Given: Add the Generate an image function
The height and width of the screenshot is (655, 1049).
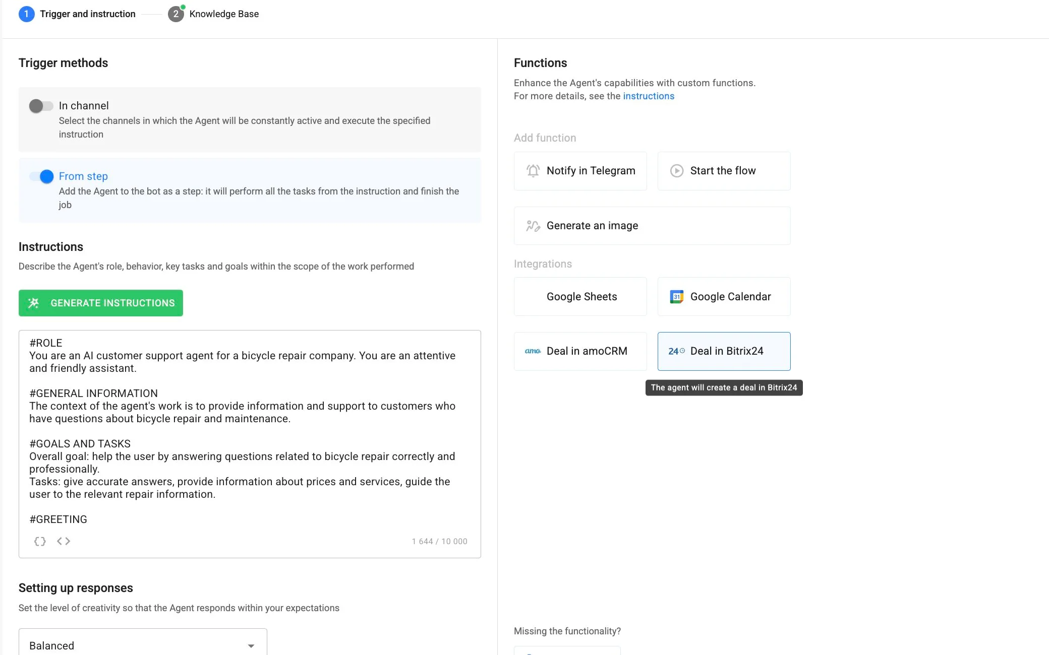Looking at the screenshot, I should (652, 226).
